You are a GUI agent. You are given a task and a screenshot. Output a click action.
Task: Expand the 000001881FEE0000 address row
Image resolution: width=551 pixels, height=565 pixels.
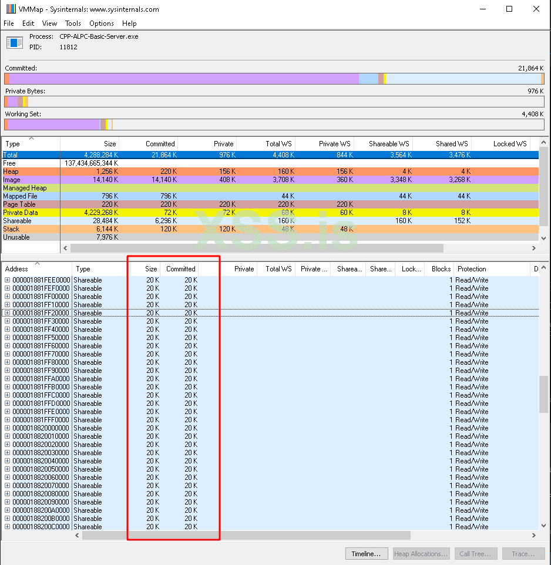[8, 280]
